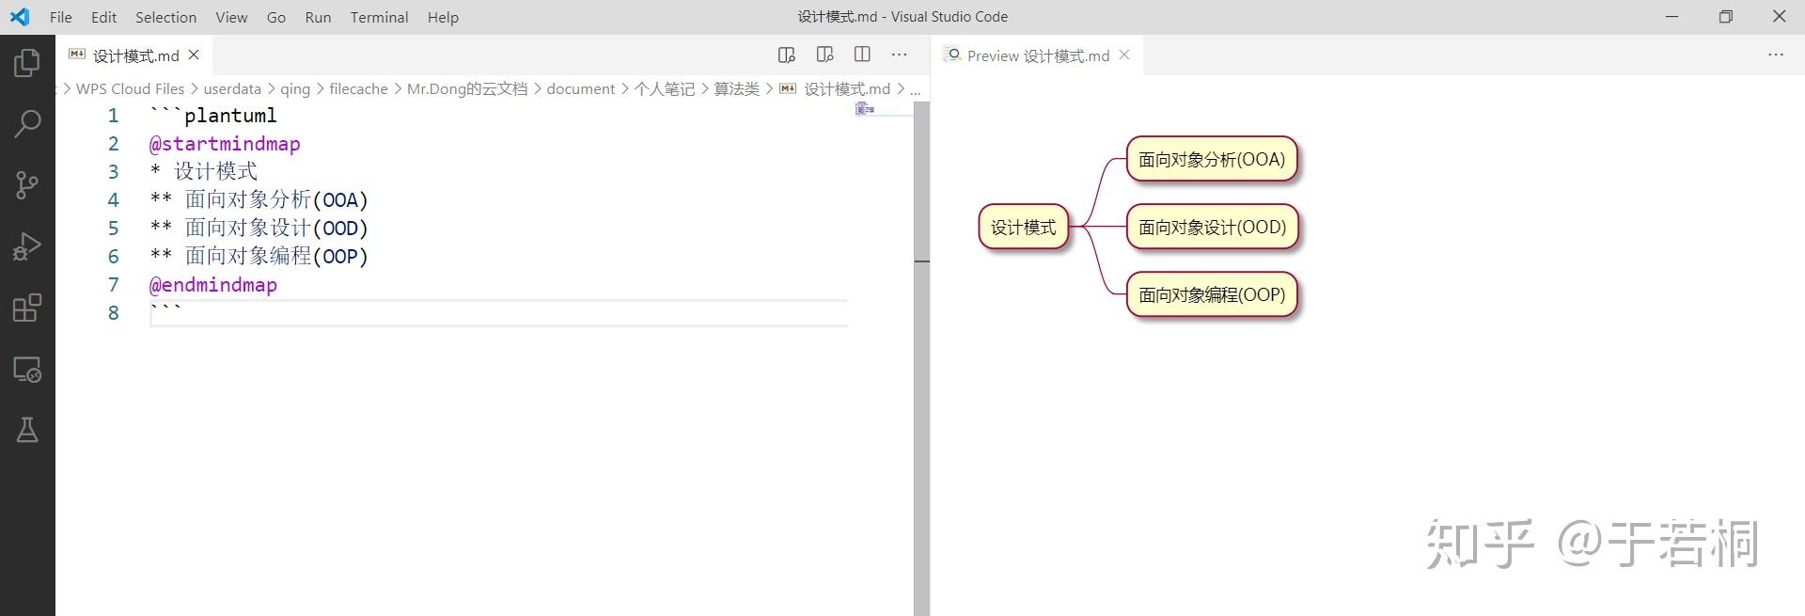
Task: Open the View menu
Action: (231, 17)
